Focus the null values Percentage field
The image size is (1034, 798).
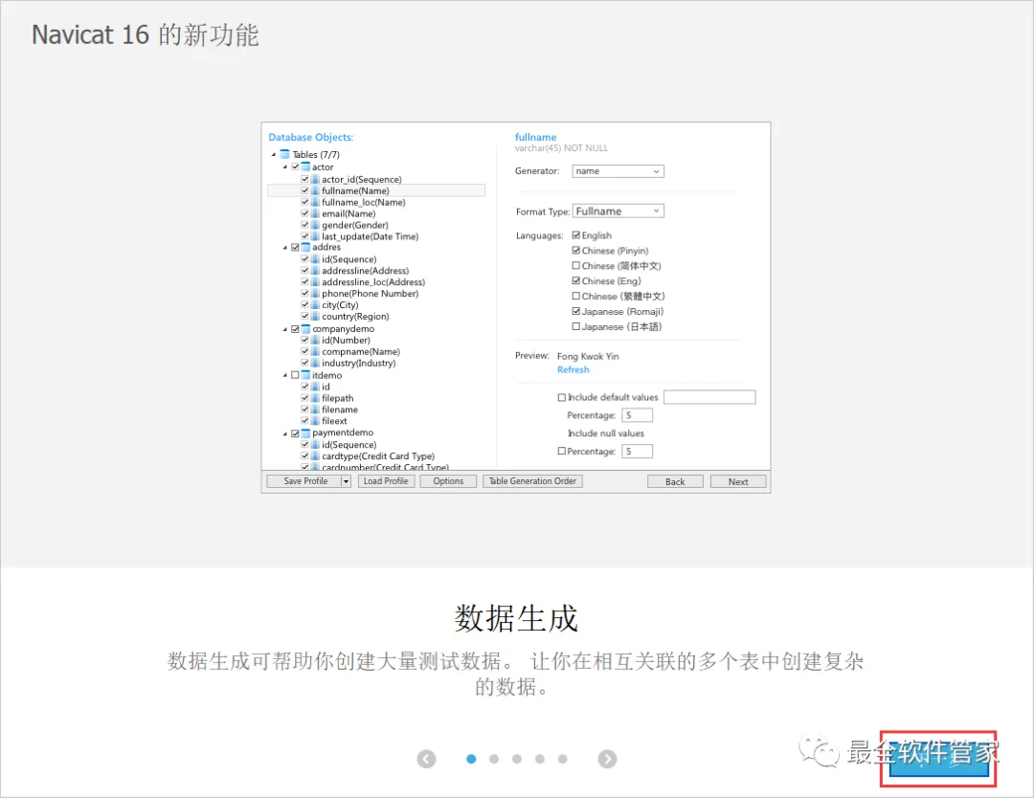point(637,452)
